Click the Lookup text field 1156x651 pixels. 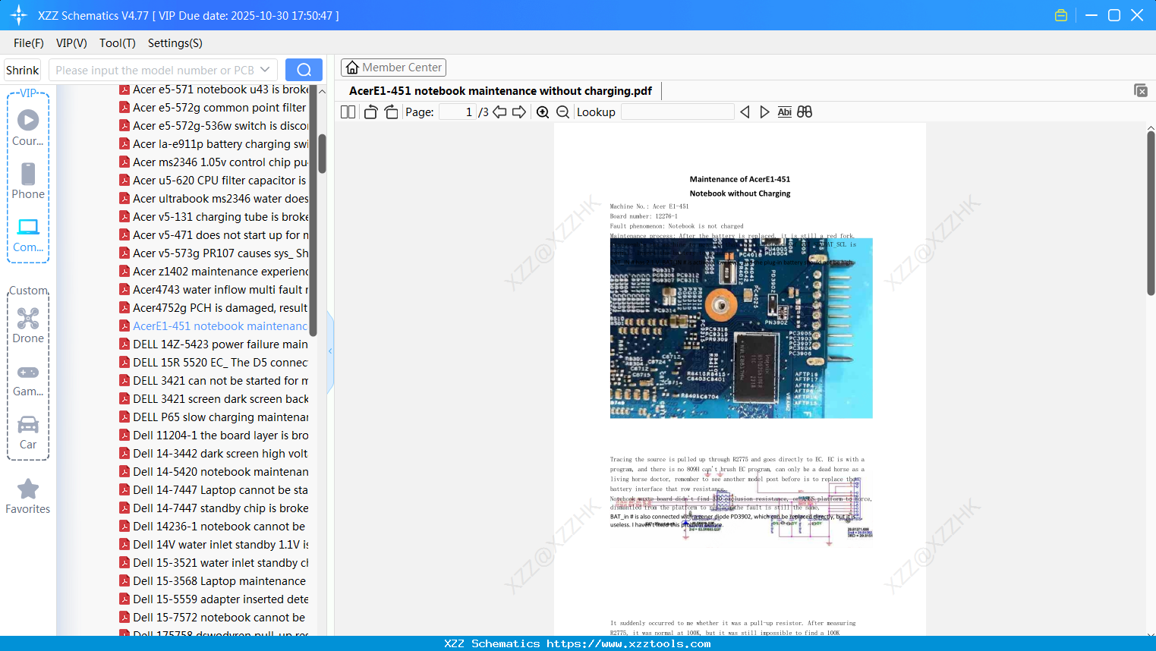pyautogui.click(x=677, y=112)
